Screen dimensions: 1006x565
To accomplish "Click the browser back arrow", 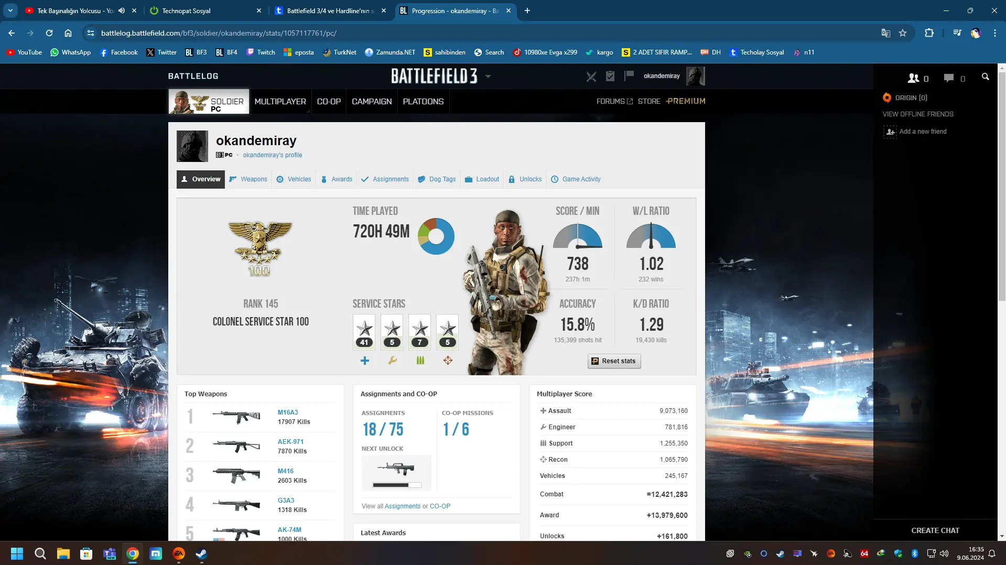I will point(12,33).
